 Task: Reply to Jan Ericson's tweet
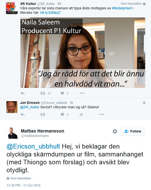click(x=23, y=114)
